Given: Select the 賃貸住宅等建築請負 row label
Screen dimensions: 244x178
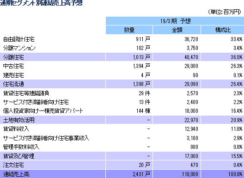Looking at the screenshot, I should click(x=26, y=93).
